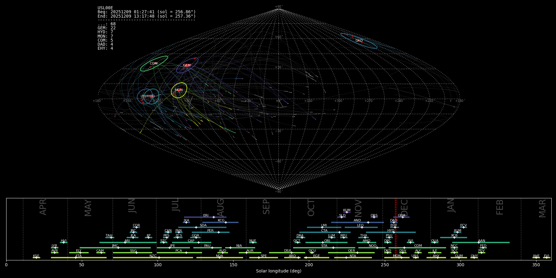Click the MON label on the sky map
The image size is (556, 278).
point(179,90)
